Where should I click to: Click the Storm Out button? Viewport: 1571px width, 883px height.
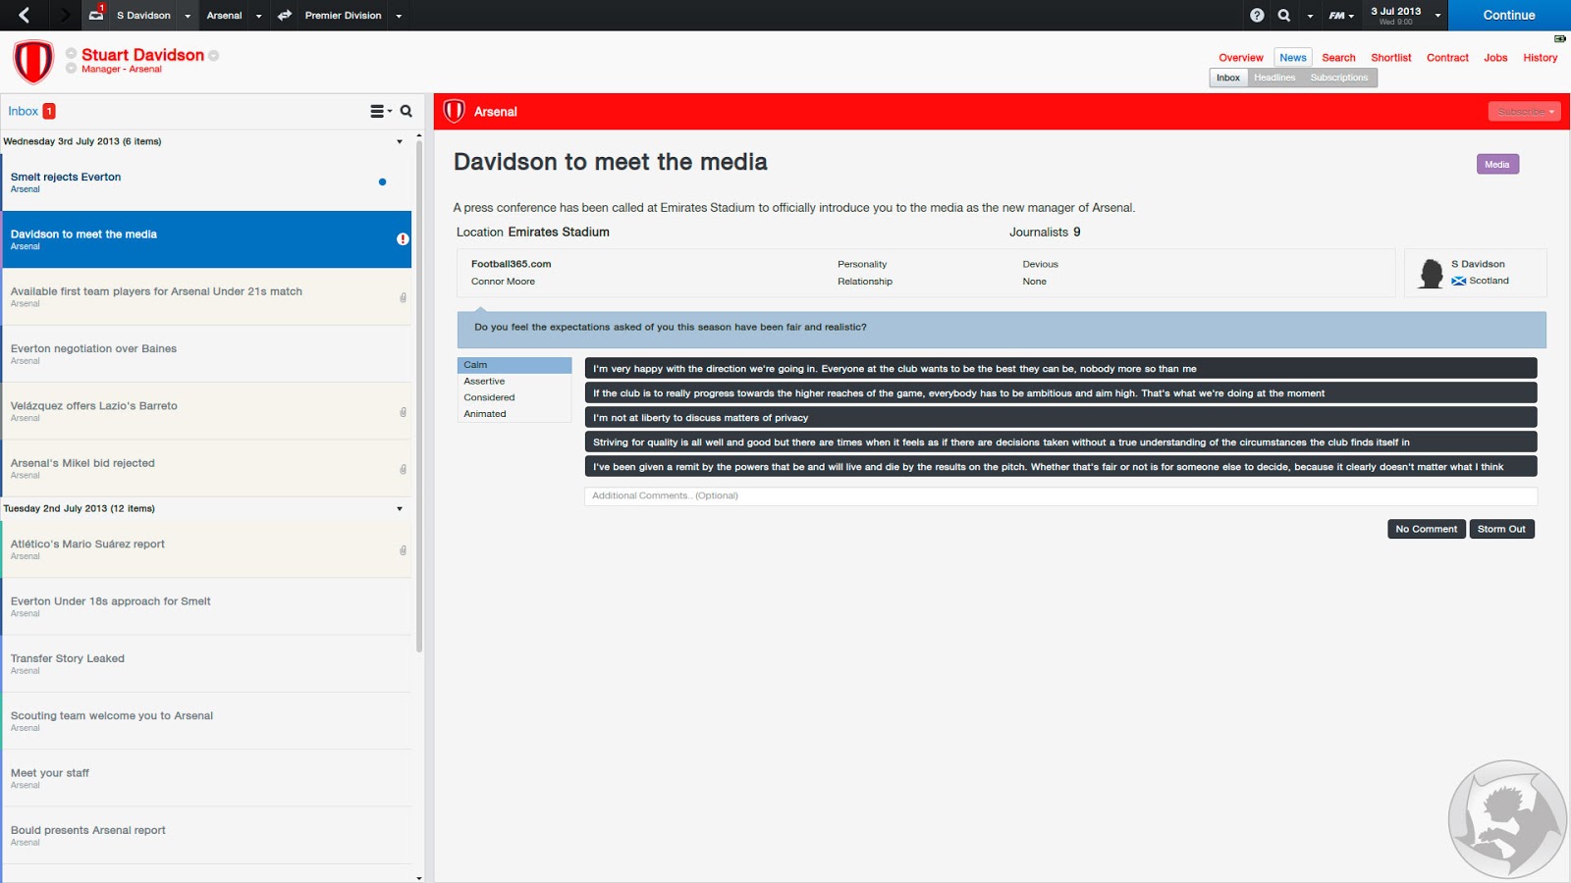pyautogui.click(x=1501, y=529)
